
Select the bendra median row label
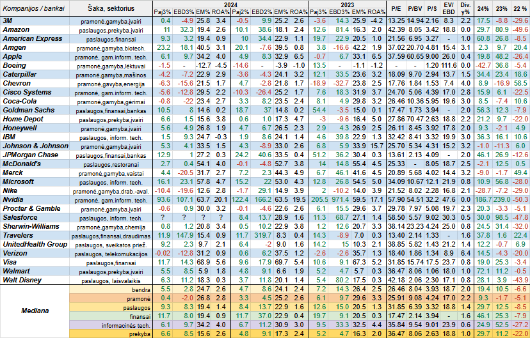[111, 289]
